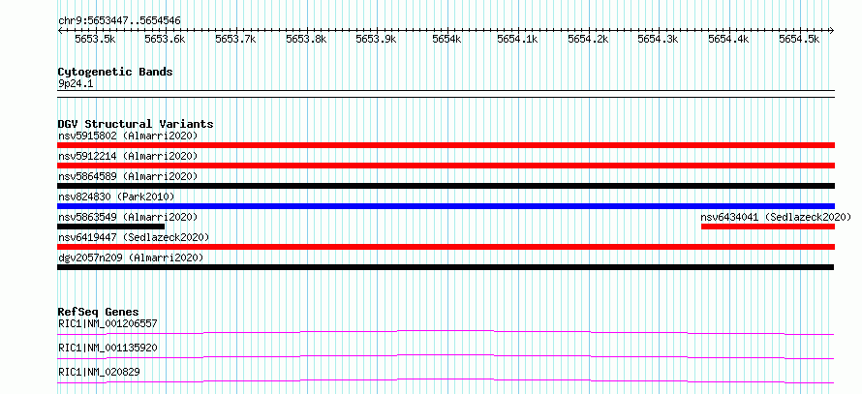Screen dimensions: 862x394
Task: Open the nsv5915802 (Almarri2020) variant label
Action: 128,136
